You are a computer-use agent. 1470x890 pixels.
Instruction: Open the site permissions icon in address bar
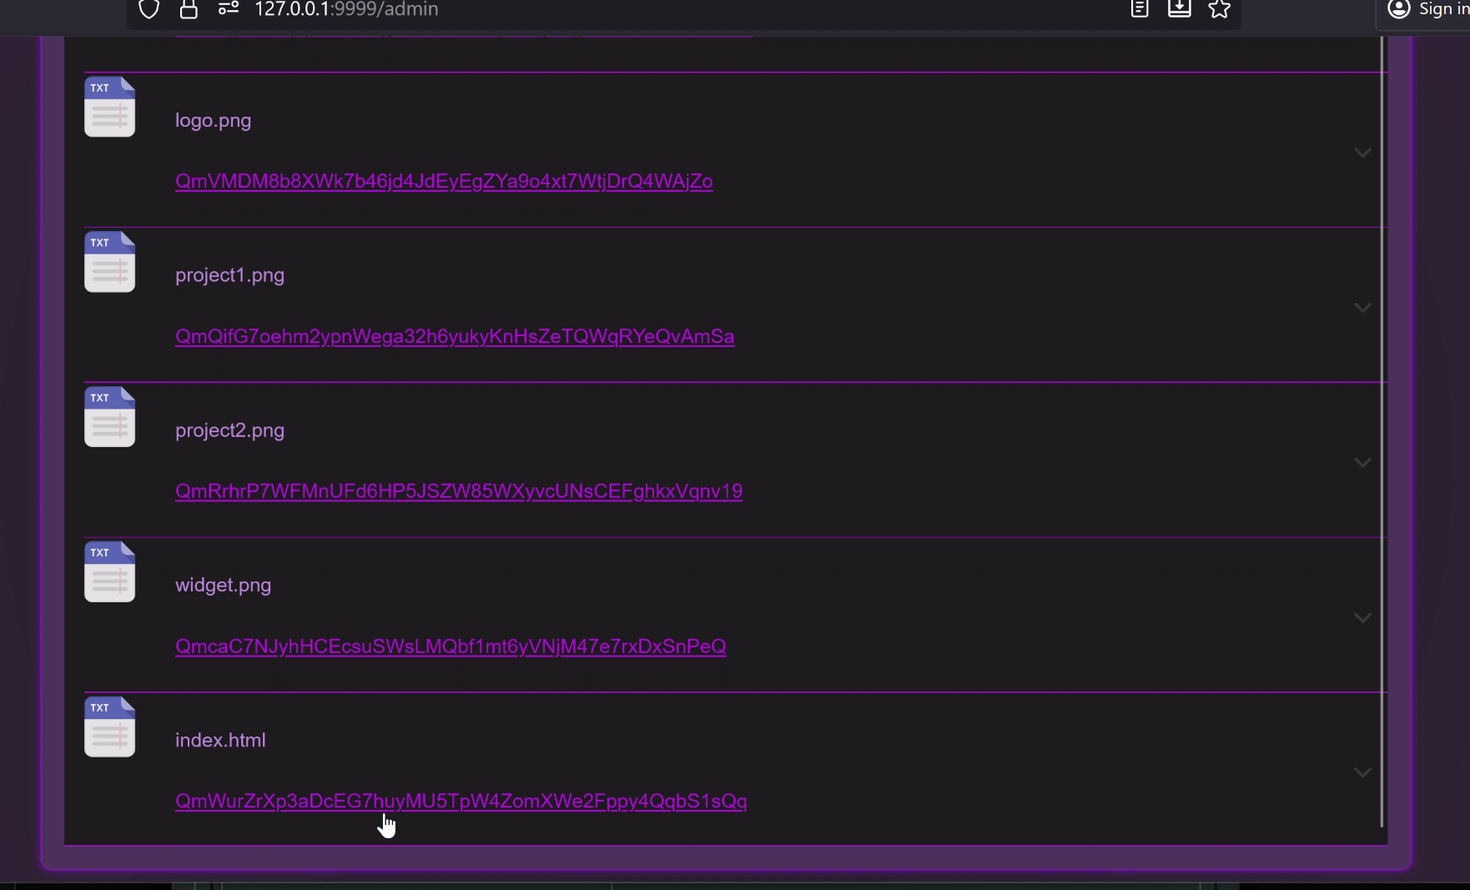pyautogui.click(x=228, y=9)
